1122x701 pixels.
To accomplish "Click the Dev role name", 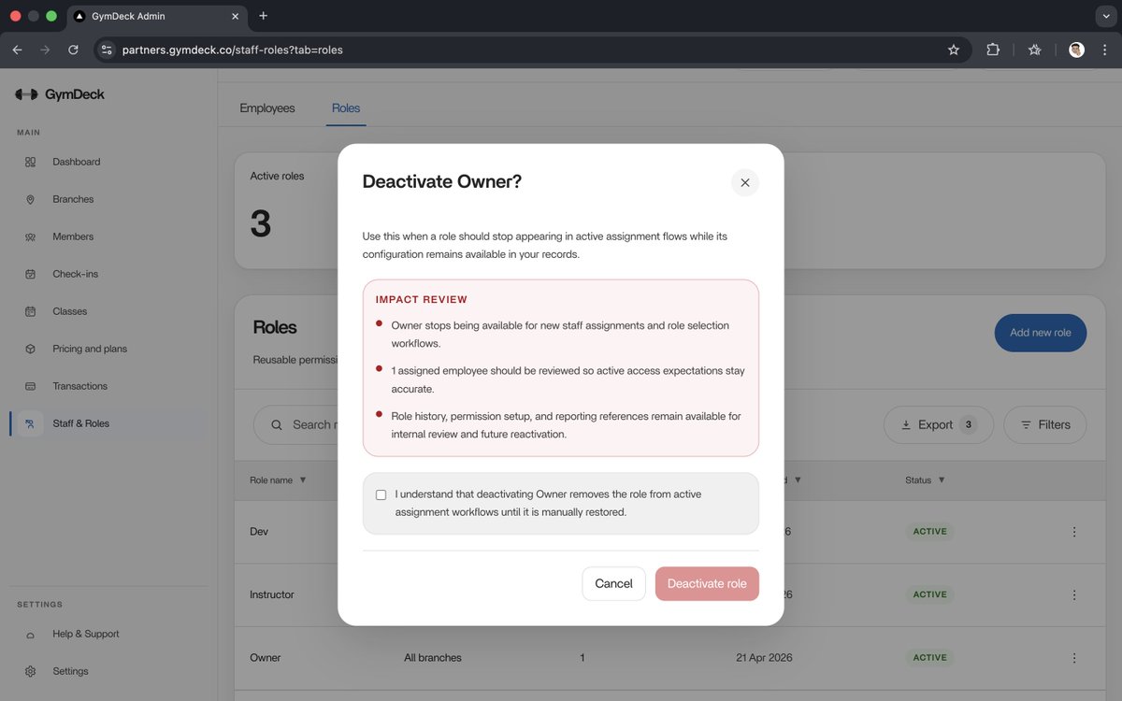I will pos(259,532).
